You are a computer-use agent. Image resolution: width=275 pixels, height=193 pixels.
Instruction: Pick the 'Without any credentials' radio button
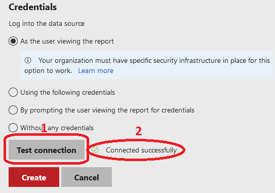[13, 128]
